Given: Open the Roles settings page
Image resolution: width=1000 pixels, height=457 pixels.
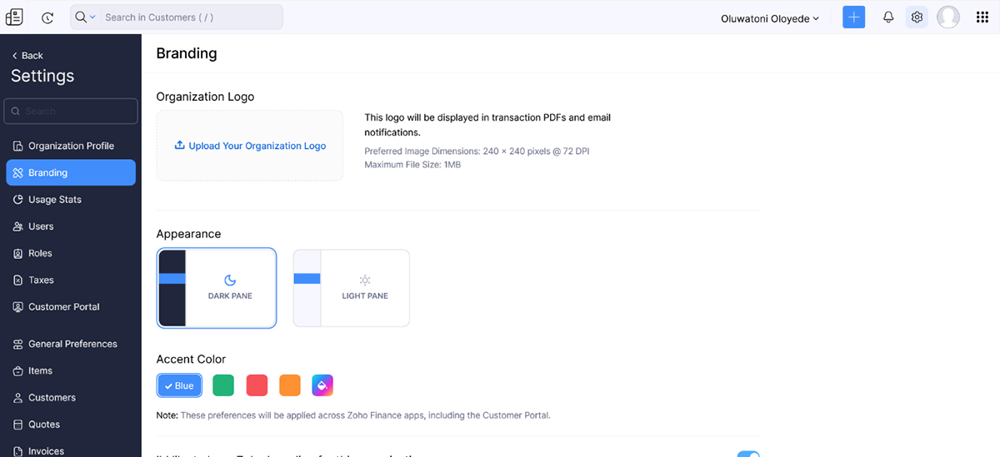Looking at the screenshot, I should pyautogui.click(x=71, y=253).
